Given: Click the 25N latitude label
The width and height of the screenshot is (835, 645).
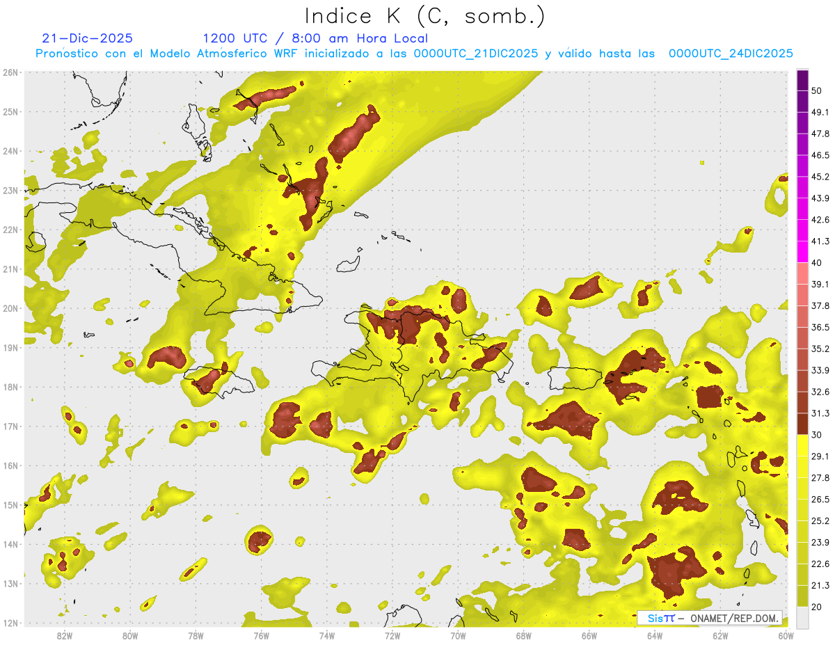Looking at the screenshot, I should click(x=10, y=111).
